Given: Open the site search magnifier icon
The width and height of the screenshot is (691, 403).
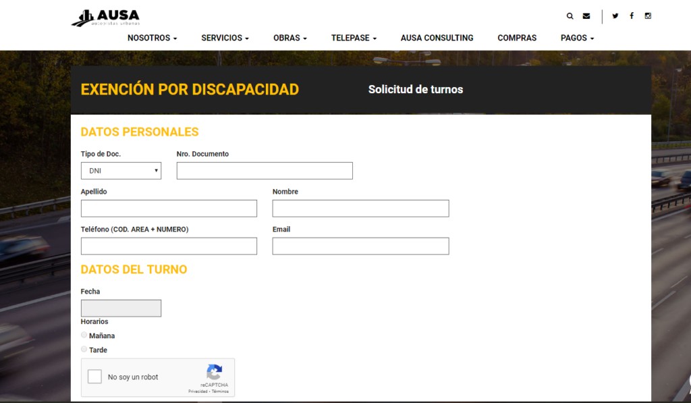Looking at the screenshot, I should pyautogui.click(x=570, y=16).
